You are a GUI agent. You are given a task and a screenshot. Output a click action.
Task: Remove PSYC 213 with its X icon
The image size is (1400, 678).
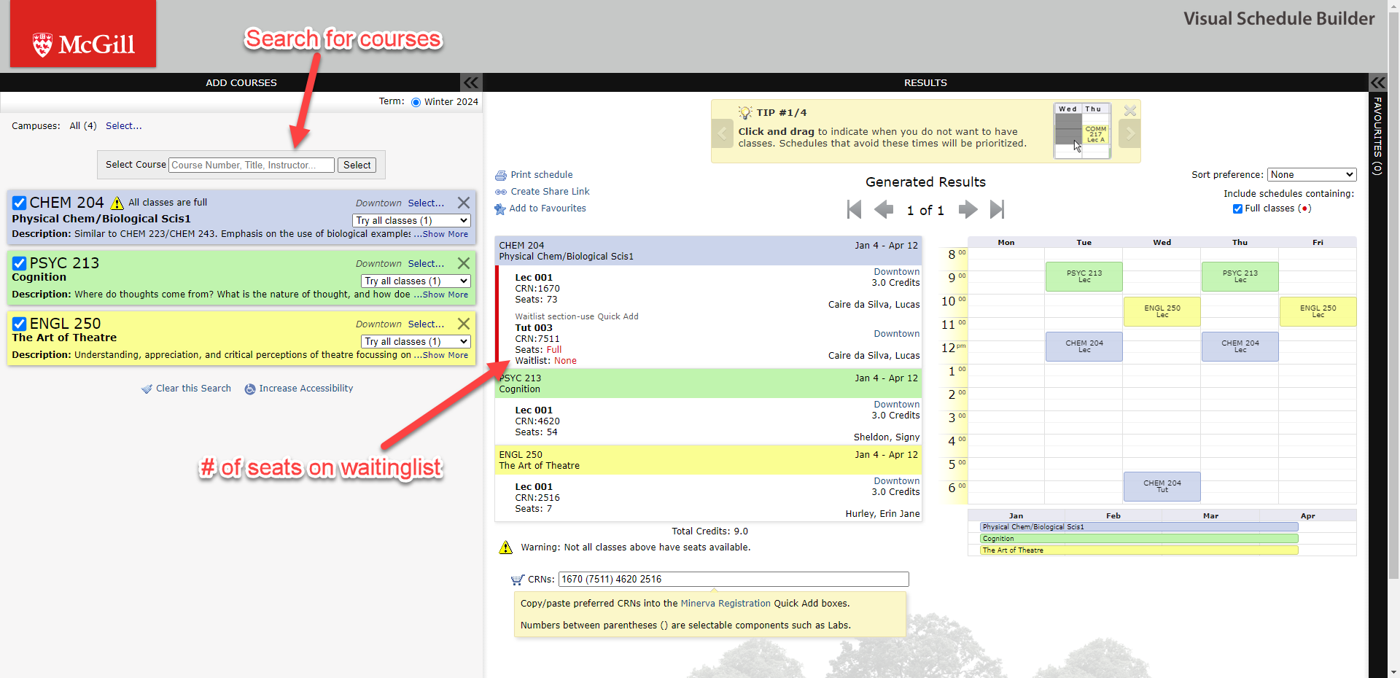(464, 263)
